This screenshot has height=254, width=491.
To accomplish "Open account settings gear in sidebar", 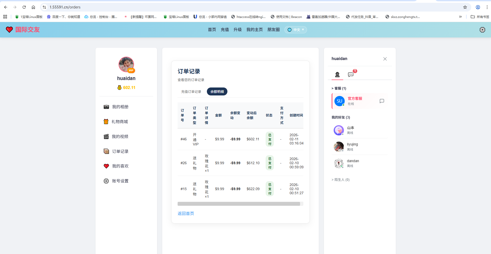I will 106,181.
